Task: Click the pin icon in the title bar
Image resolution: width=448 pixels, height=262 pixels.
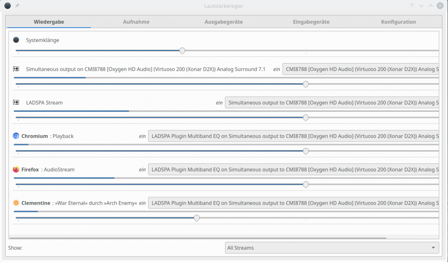Action: (x=17, y=6)
